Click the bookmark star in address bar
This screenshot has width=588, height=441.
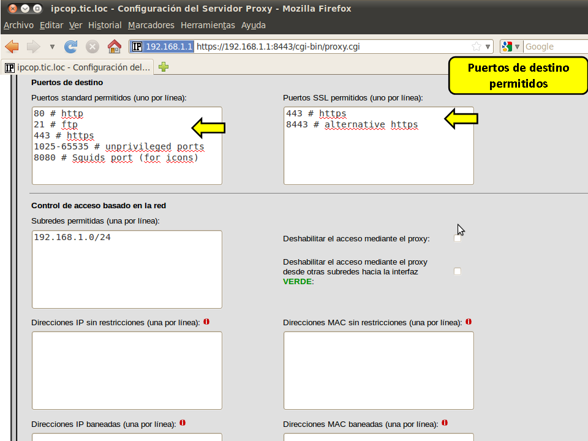(477, 47)
